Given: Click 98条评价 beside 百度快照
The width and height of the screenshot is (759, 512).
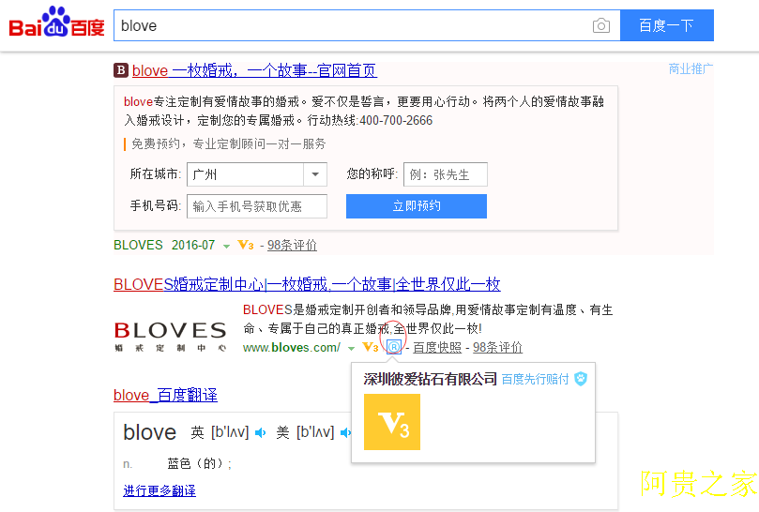Looking at the screenshot, I should (x=497, y=348).
